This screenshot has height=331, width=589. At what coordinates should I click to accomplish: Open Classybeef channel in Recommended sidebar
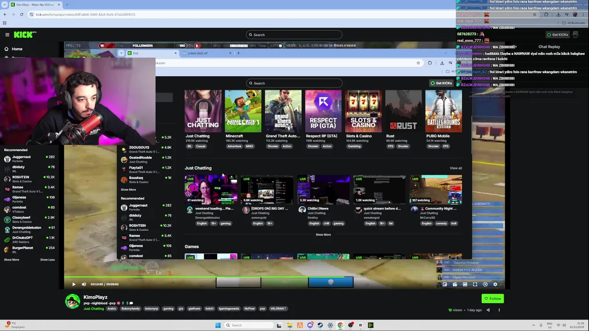tap(30, 219)
